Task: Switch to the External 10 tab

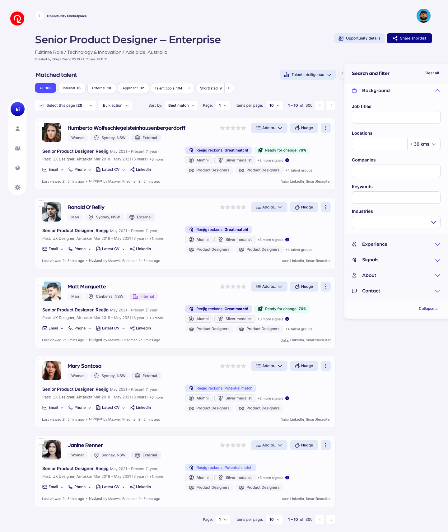Action: click(x=102, y=88)
